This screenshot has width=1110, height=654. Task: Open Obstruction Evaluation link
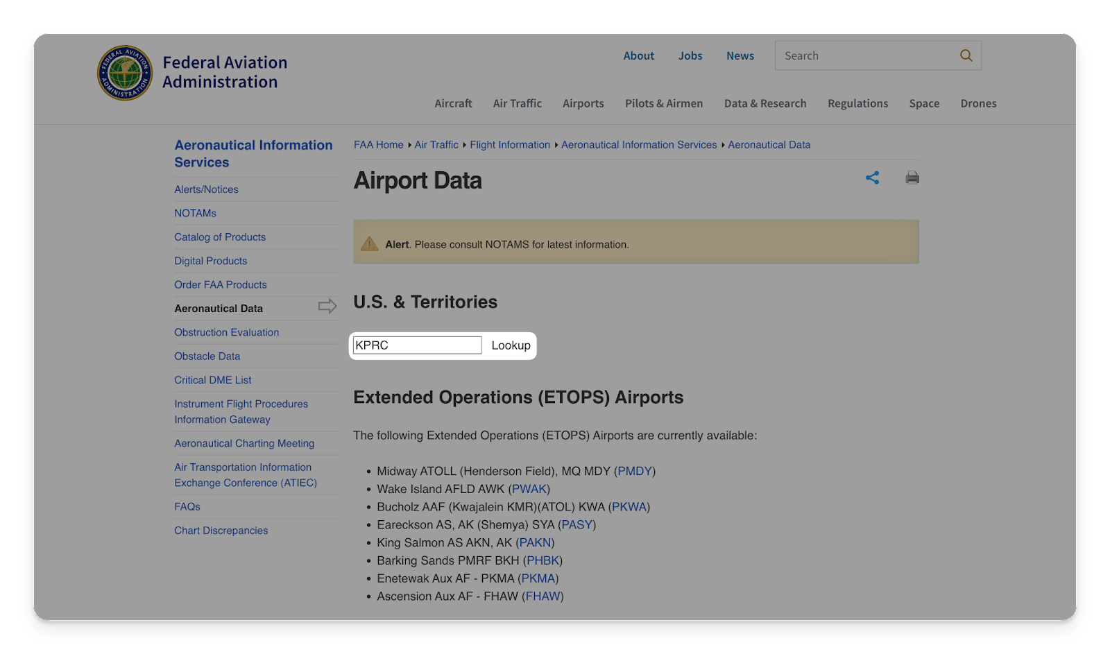click(227, 332)
